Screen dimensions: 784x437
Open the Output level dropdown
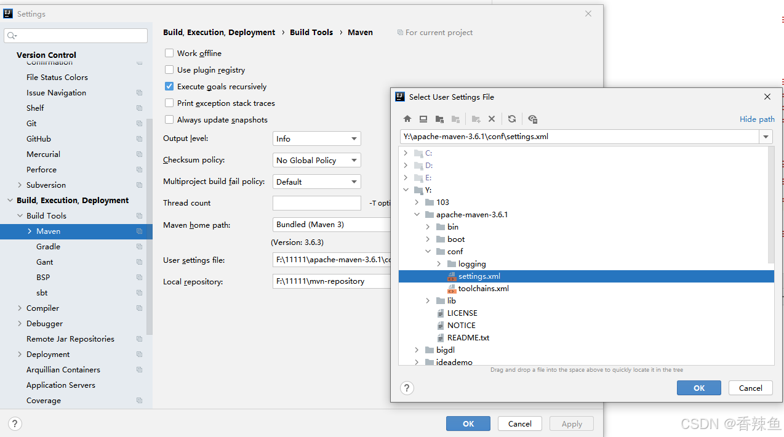[x=317, y=139]
